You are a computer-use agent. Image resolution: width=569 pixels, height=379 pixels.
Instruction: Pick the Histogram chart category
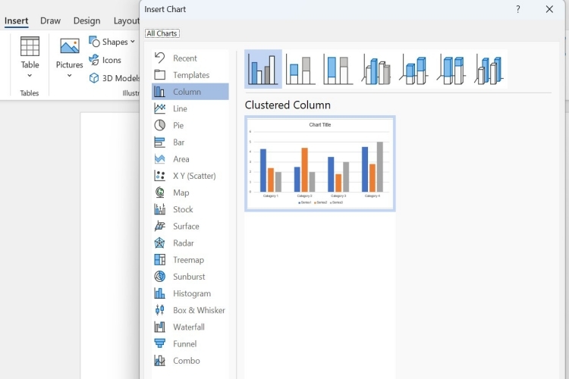coord(190,293)
